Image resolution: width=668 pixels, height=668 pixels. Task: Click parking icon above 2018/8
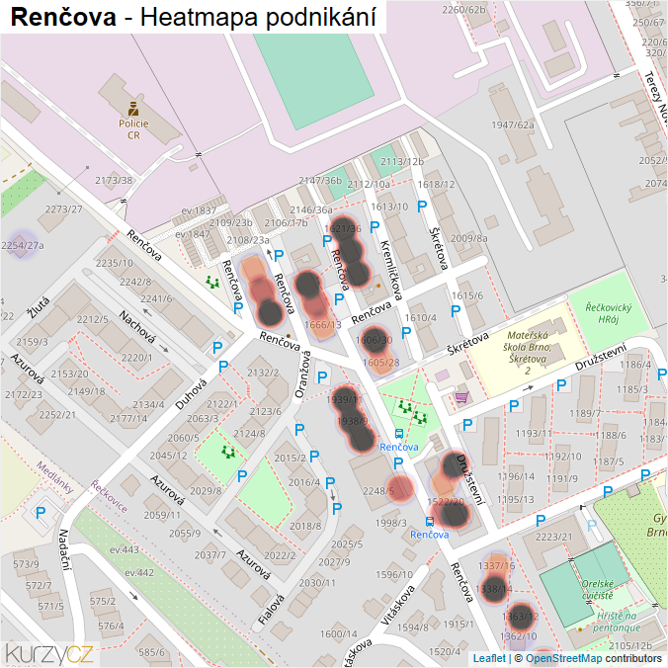click(337, 508)
